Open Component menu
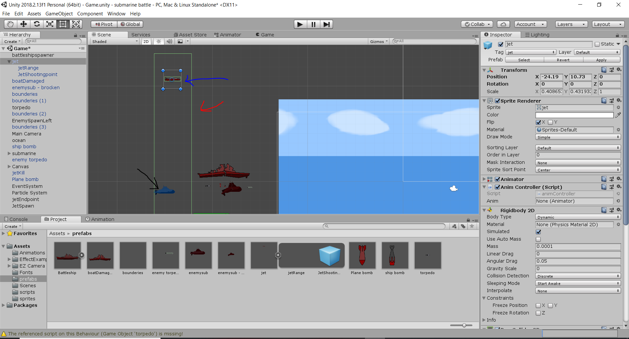The image size is (629, 339). tap(90, 14)
